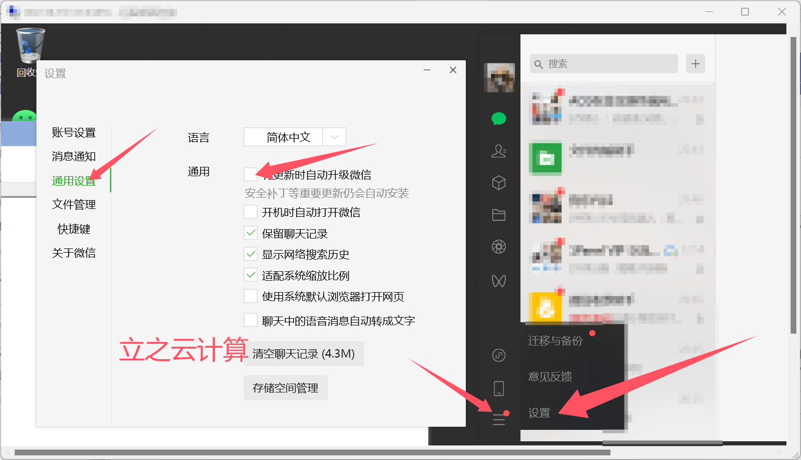The height and width of the screenshot is (460, 801).
Task: Enable 开机时自动打开微信 checkbox
Action: pos(250,212)
